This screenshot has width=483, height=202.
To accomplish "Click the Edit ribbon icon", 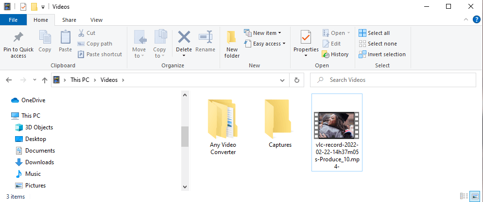I will click(x=326, y=44).
